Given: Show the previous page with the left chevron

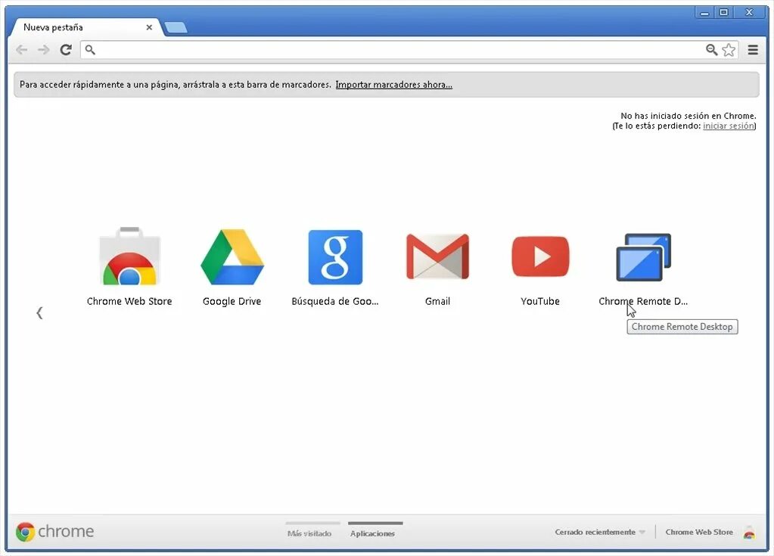Looking at the screenshot, I should pyautogui.click(x=39, y=312).
